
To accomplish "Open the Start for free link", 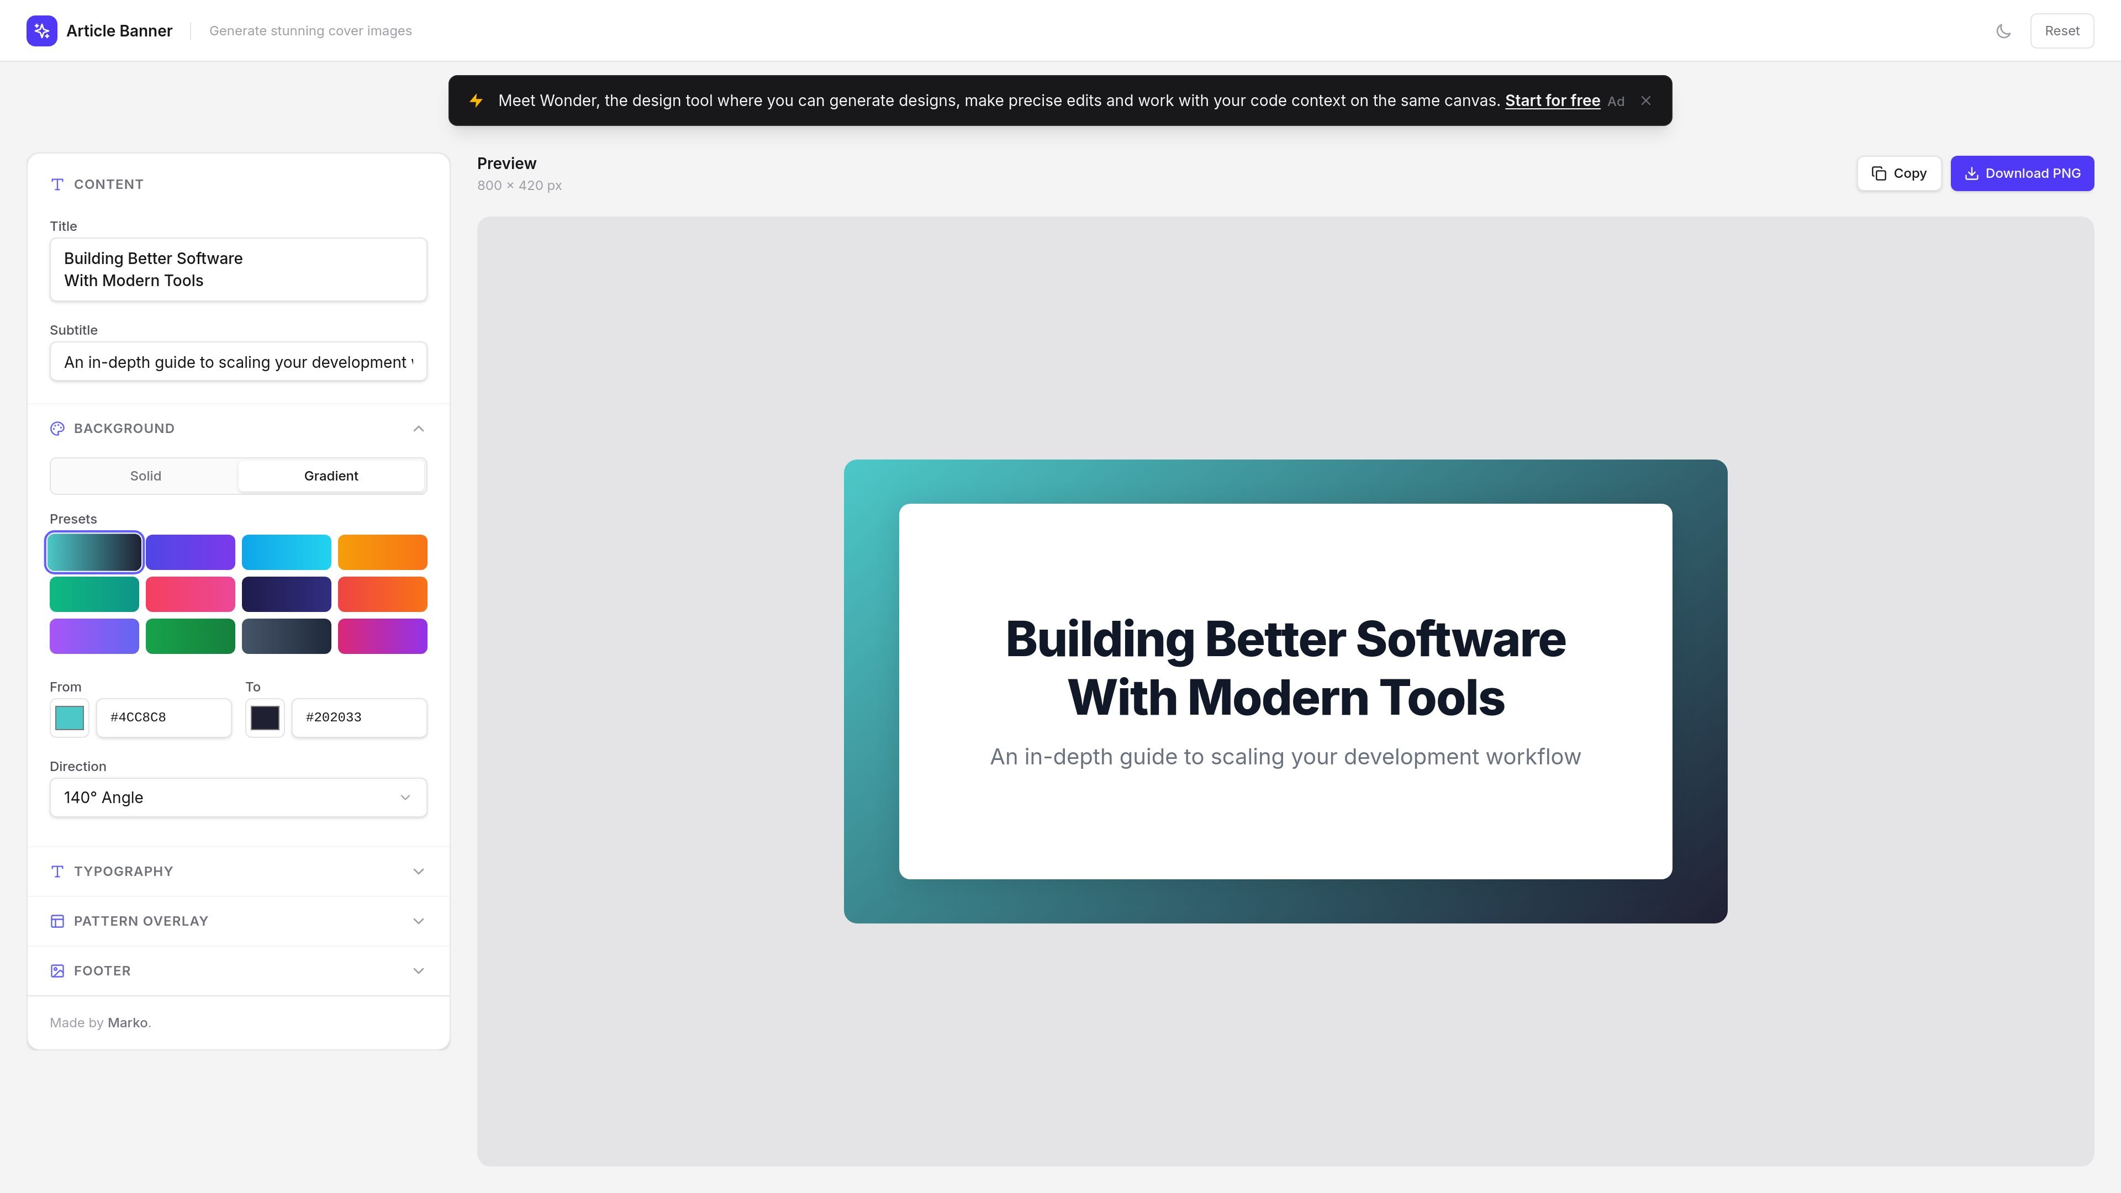I will click(x=1552, y=101).
